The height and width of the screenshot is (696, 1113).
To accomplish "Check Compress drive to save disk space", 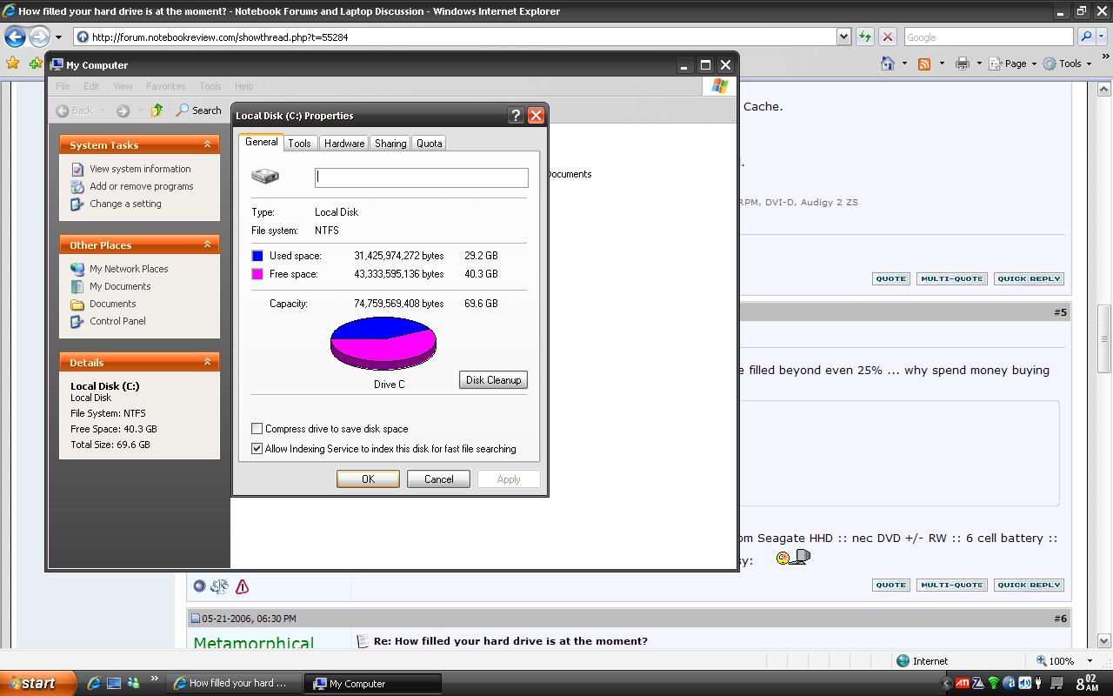I will coord(257,428).
